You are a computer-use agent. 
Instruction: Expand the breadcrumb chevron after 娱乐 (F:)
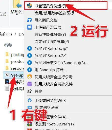coord(15,34)
